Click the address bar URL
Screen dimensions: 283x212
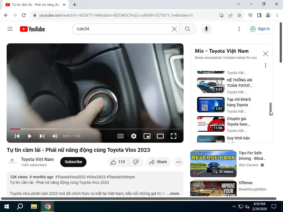pyautogui.click(x=116, y=15)
